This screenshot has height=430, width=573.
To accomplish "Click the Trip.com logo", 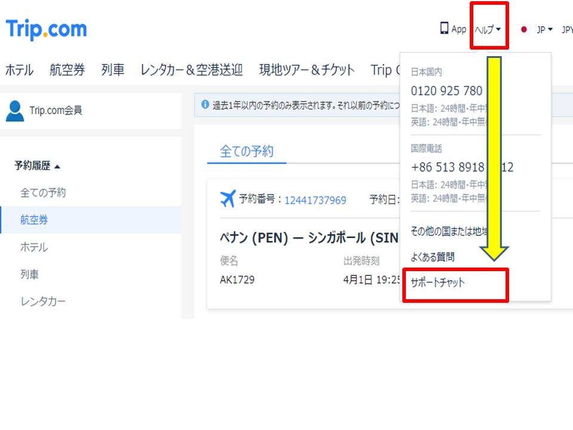I will (x=47, y=30).
